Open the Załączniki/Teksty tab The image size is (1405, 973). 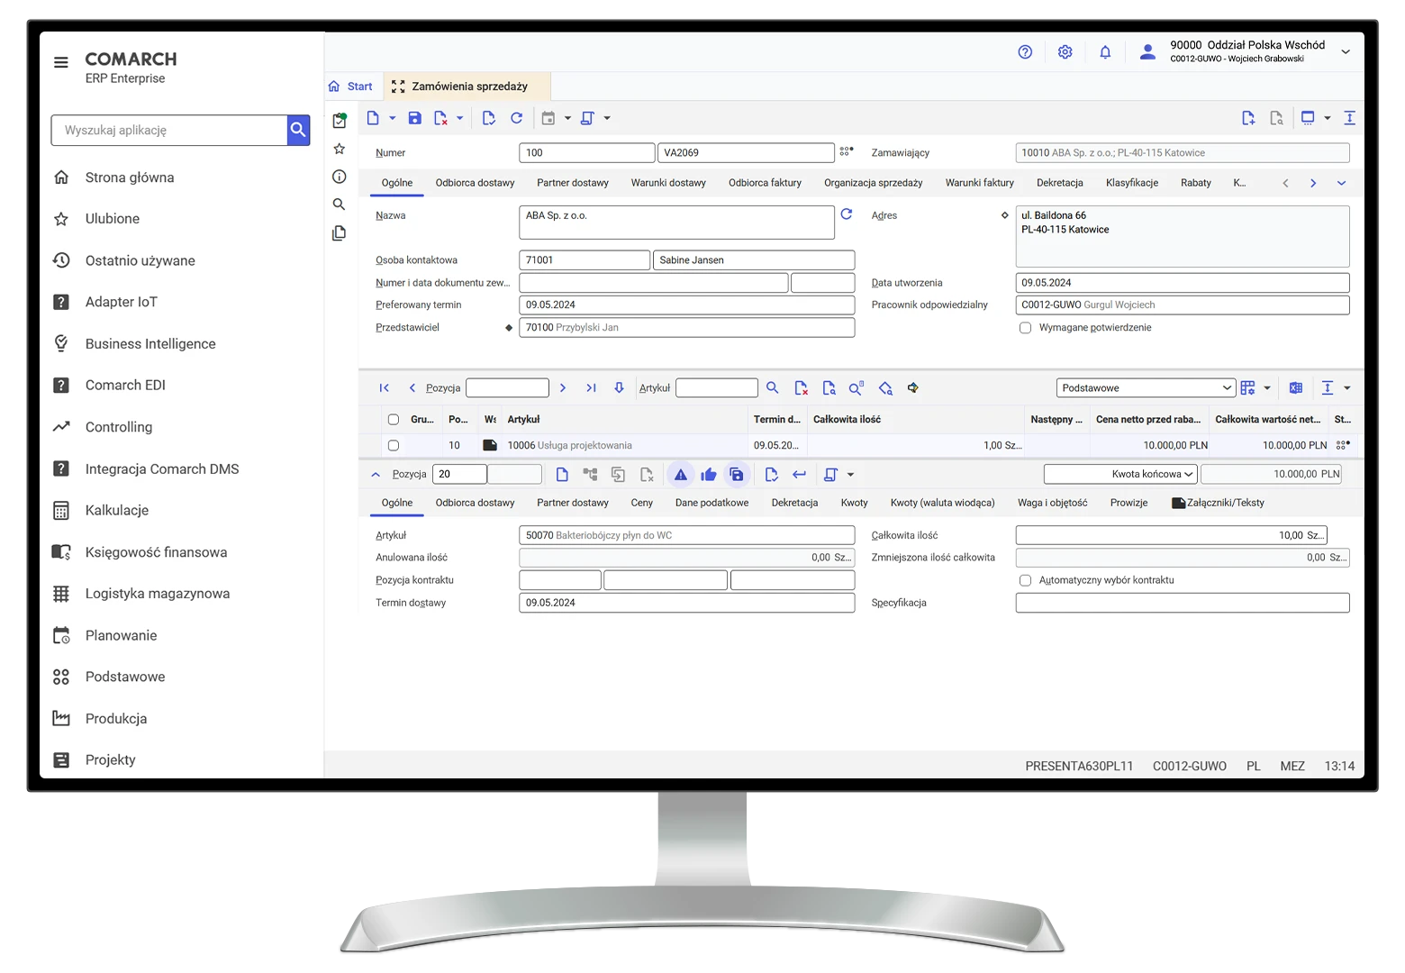coord(1218,503)
